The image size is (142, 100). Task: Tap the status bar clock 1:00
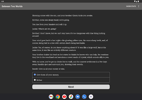tap(2, 1)
